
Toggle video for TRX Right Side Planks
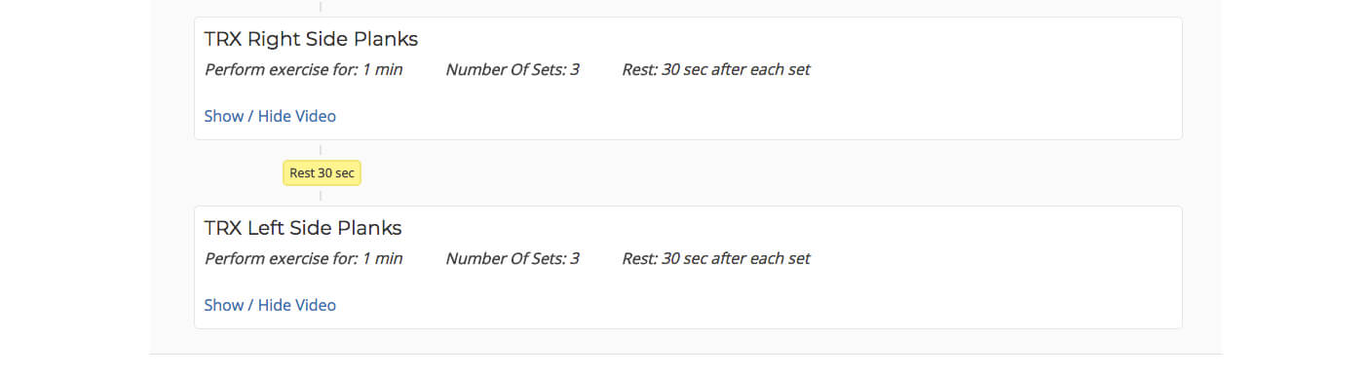pyautogui.click(x=270, y=116)
